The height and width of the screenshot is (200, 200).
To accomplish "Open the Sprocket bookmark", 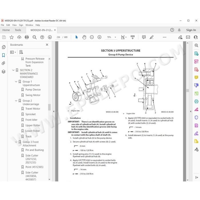I will 31,114.
